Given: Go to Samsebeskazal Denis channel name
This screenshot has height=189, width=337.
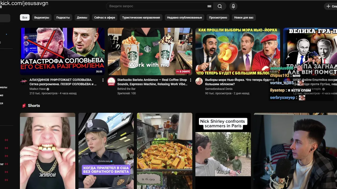Looking at the screenshot, I should (x=219, y=89).
